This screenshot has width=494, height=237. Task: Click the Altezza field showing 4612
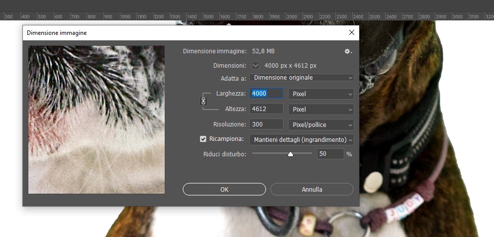coord(266,109)
